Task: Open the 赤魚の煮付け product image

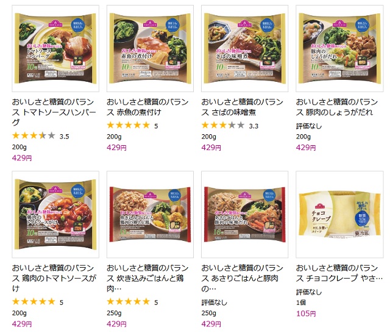Action: click(150, 48)
